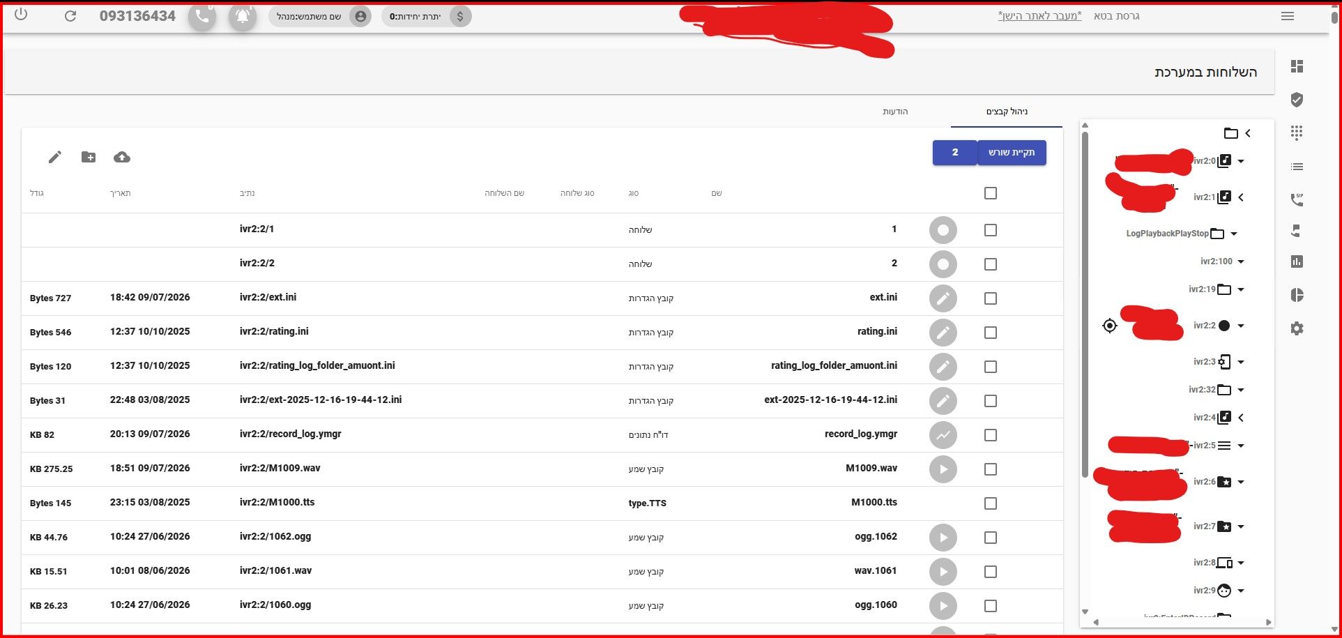Click the create new folder icon
Screen dimensions: 1342x638
pos(89,157)
